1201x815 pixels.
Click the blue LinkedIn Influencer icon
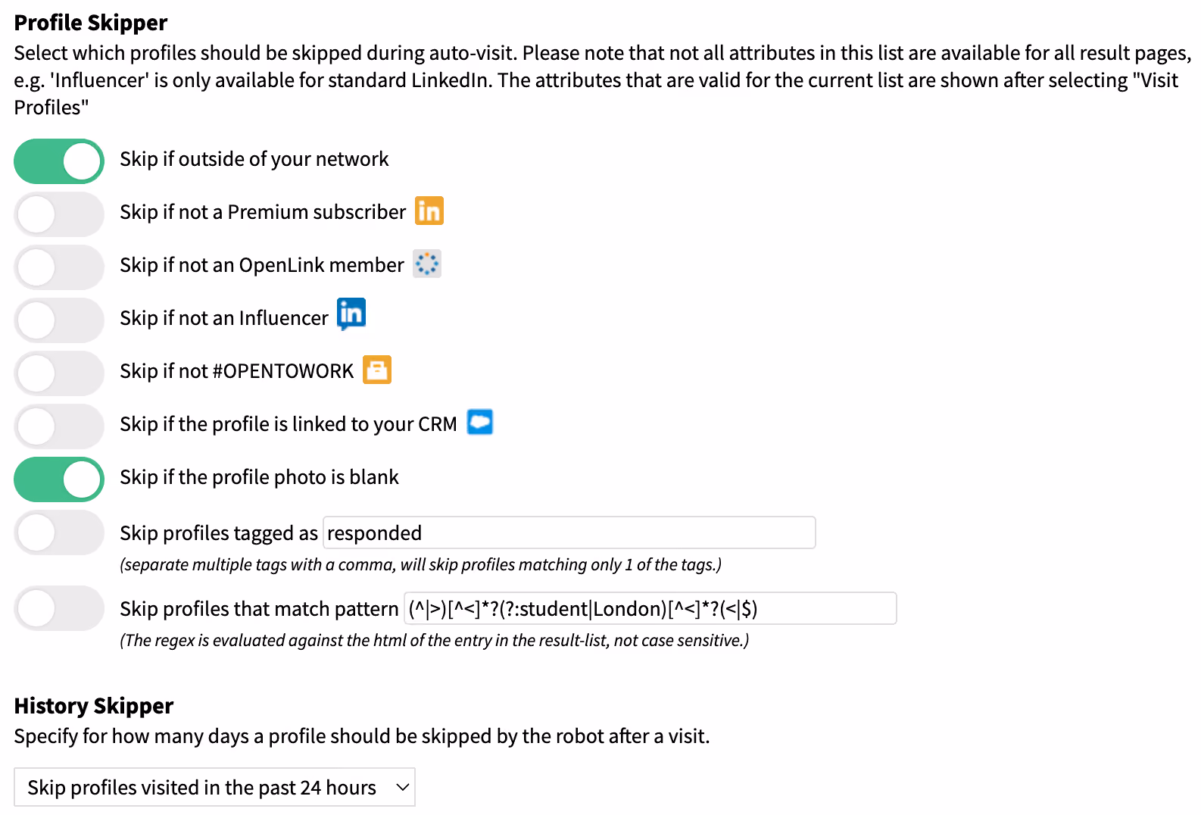tap(351, 314)
